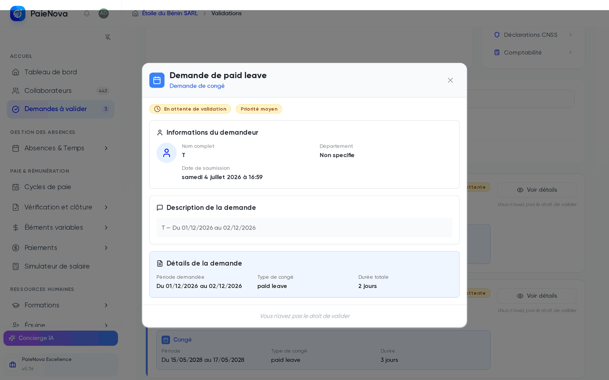The image size is (609, 380).
Task: Click the Congé card calendar icon
Action: 165,340
